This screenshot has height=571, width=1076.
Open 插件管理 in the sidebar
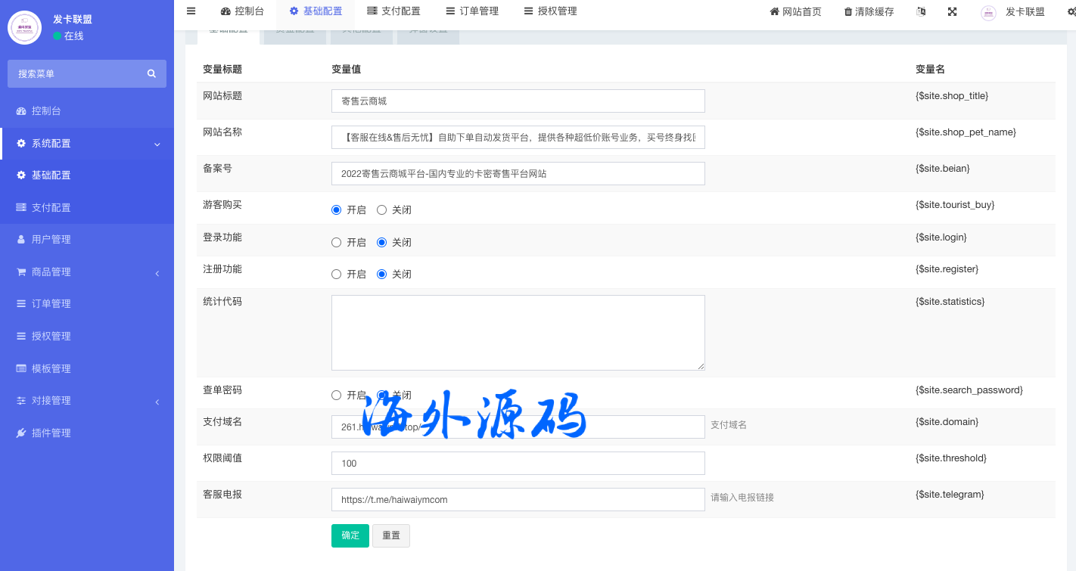51,433
